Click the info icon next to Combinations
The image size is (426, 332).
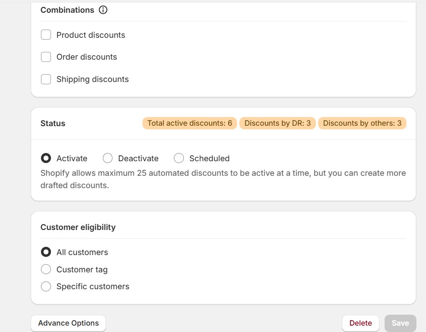click(x=103, y=10)
